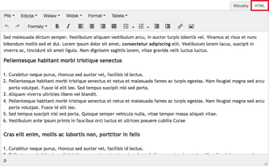269x166 pixels.
Task: Click list item 'Vestibulum ante ipsum primis in faucibus'
Action: pyautogui.click(x=97, y=120)
